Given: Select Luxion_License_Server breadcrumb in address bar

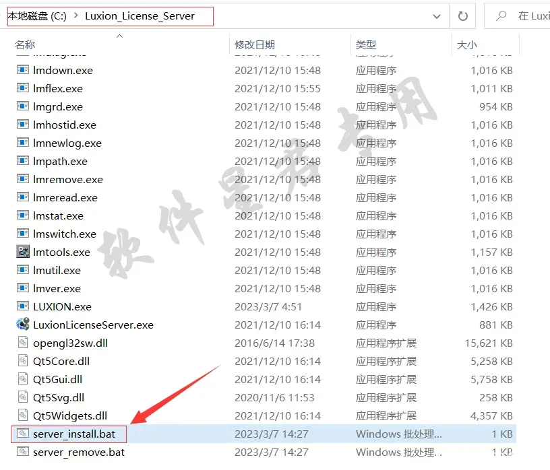Looking at the screenshot, I should [140, 16].
